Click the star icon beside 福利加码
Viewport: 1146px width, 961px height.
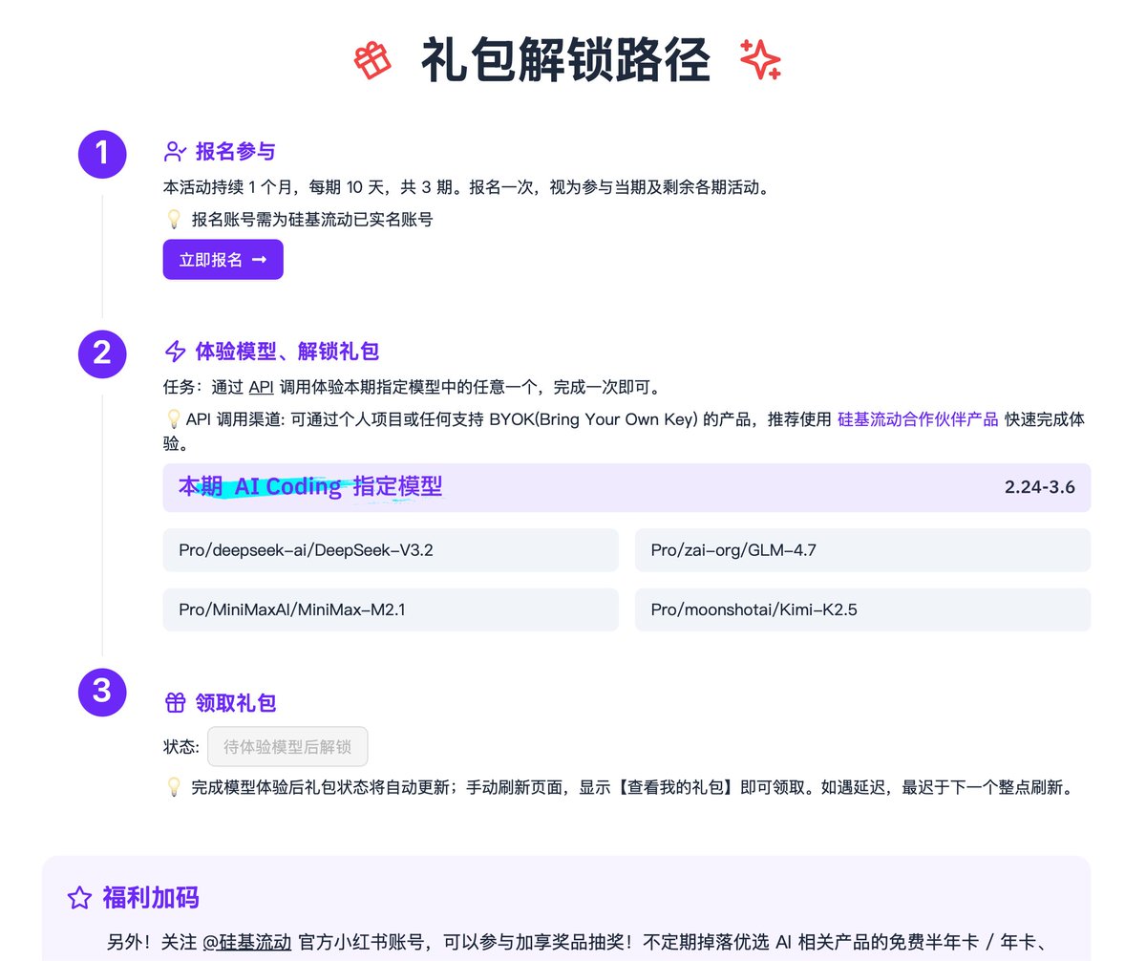(x=79, y=898)
